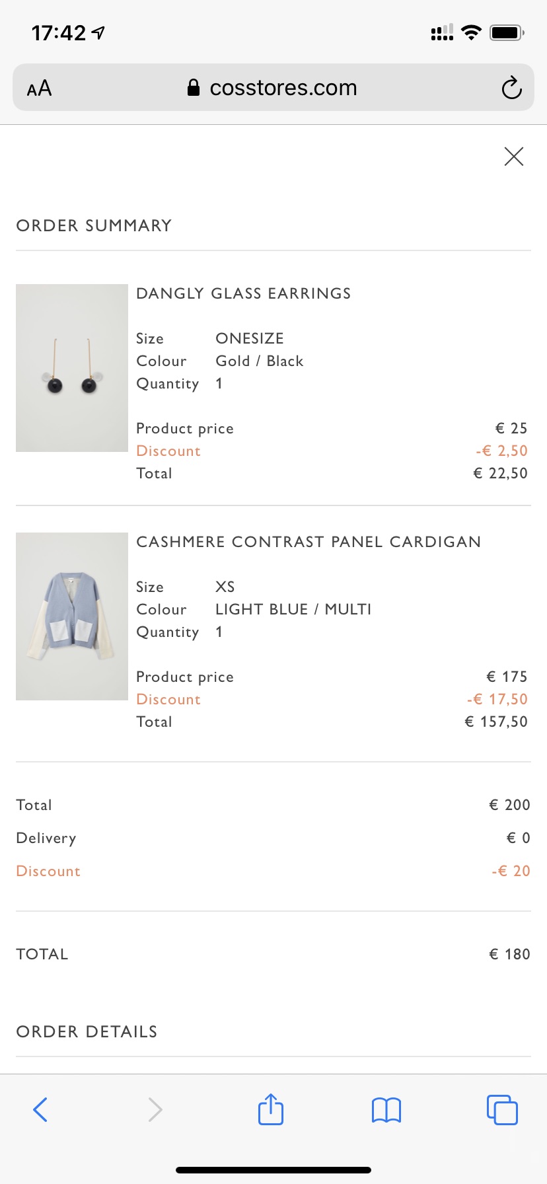
Task: Tap the Order Summary heading
Action: click(x=94, y=225)
